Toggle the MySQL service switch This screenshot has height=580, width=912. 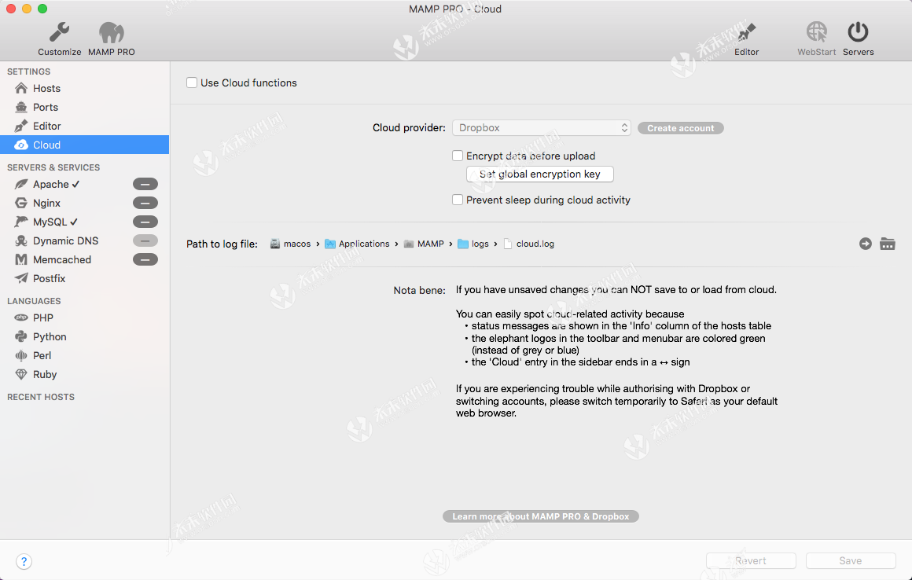(145, 222)
